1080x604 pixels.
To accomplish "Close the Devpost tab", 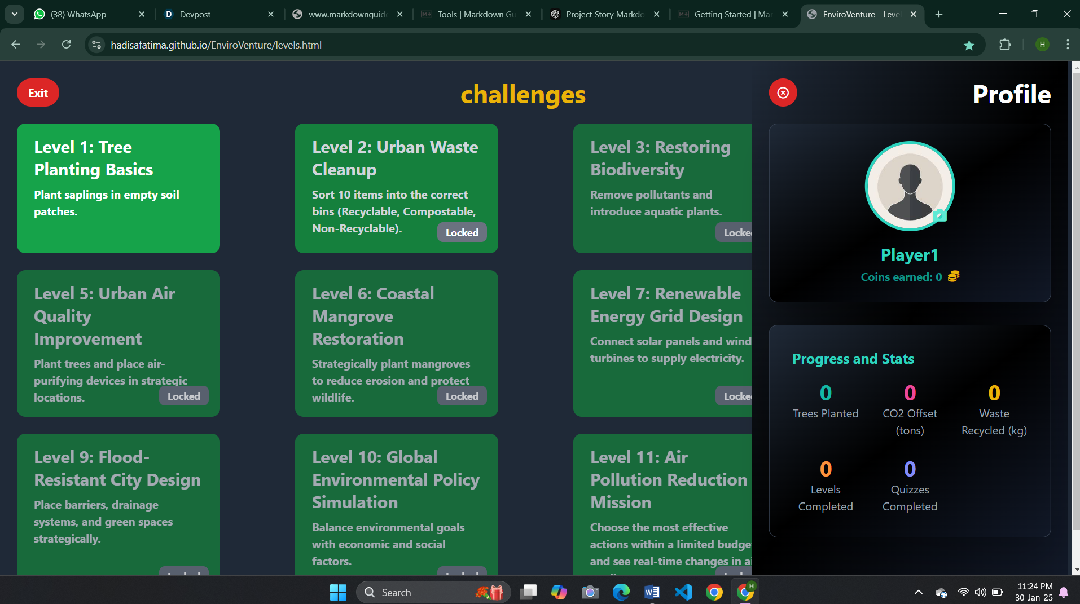I will coord(271,14).
